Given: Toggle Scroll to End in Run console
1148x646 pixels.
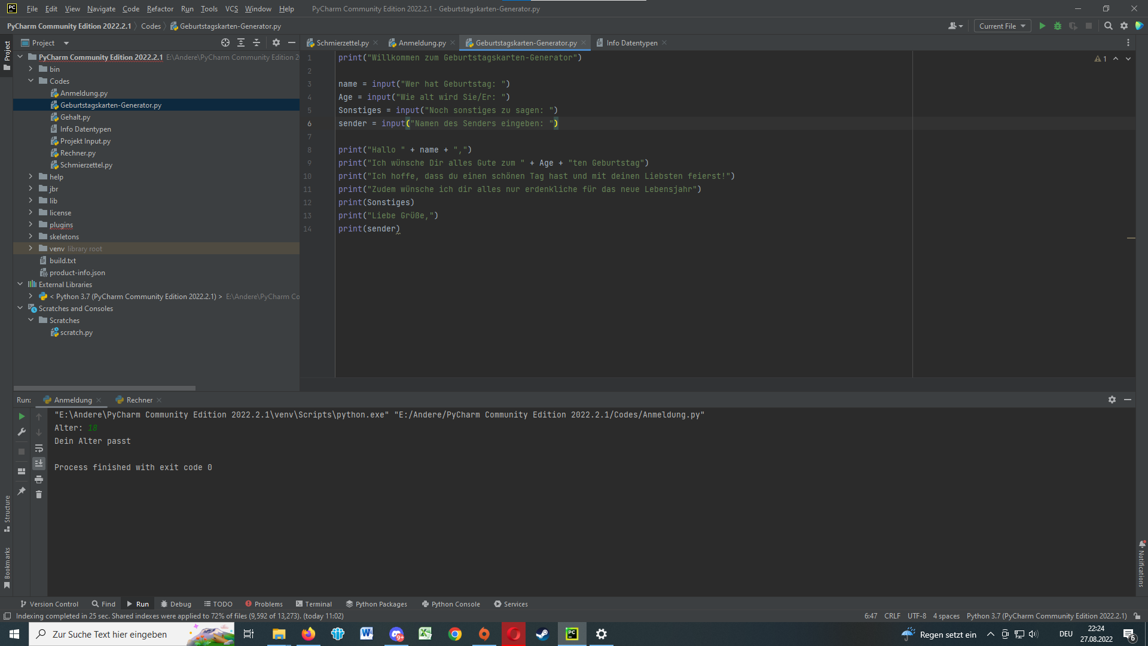Looking at the screenshot, I should (x=39, y=464).
